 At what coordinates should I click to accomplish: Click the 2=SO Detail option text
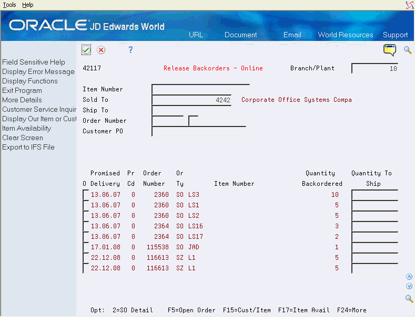tap(133, 310)
